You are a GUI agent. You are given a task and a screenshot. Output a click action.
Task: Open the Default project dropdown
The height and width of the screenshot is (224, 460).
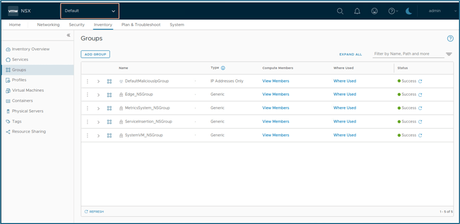90,11
